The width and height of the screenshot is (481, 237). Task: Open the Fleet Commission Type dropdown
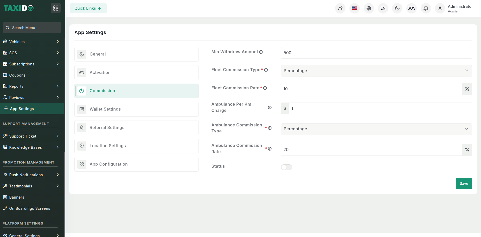point(376,71)
